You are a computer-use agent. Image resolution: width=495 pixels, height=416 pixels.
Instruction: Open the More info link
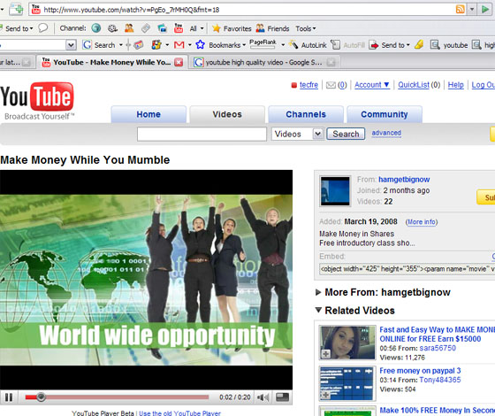click(x=422, y=222)
